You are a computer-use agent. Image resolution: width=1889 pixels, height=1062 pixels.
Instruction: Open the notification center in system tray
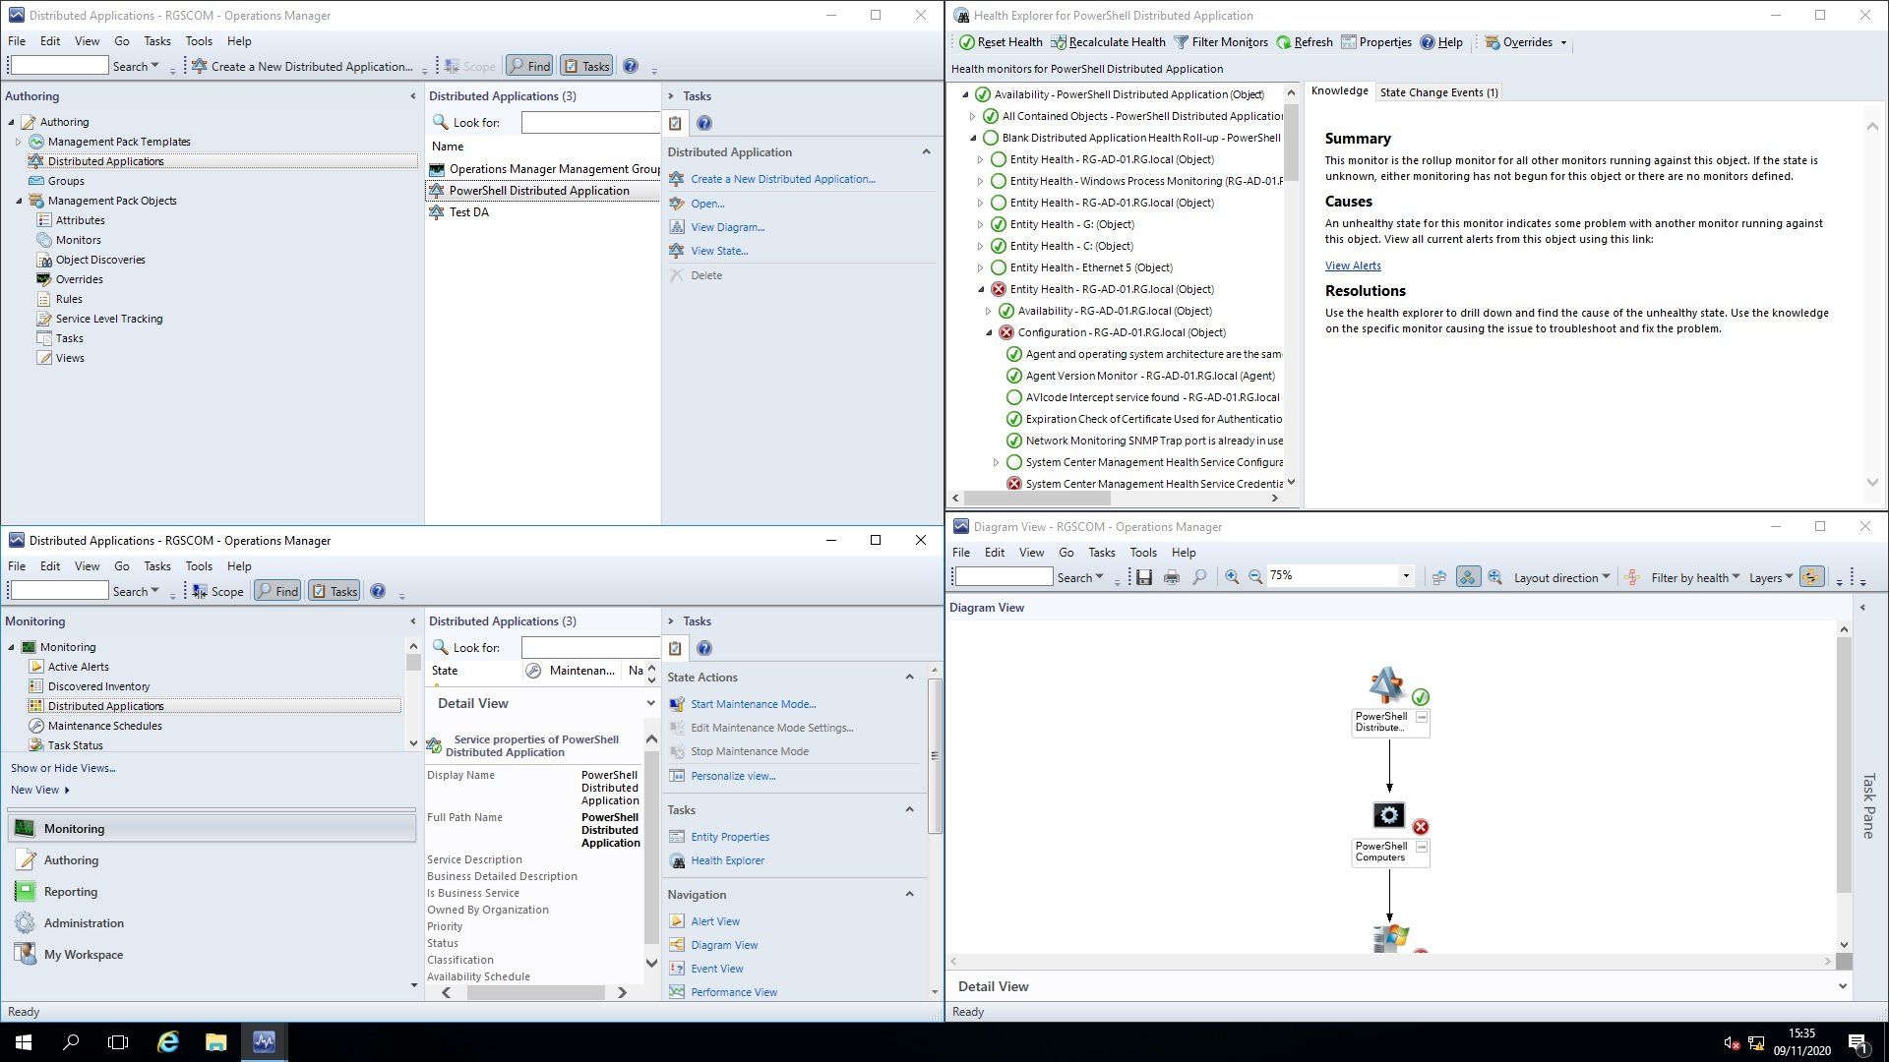[x=1859, y=1043]
